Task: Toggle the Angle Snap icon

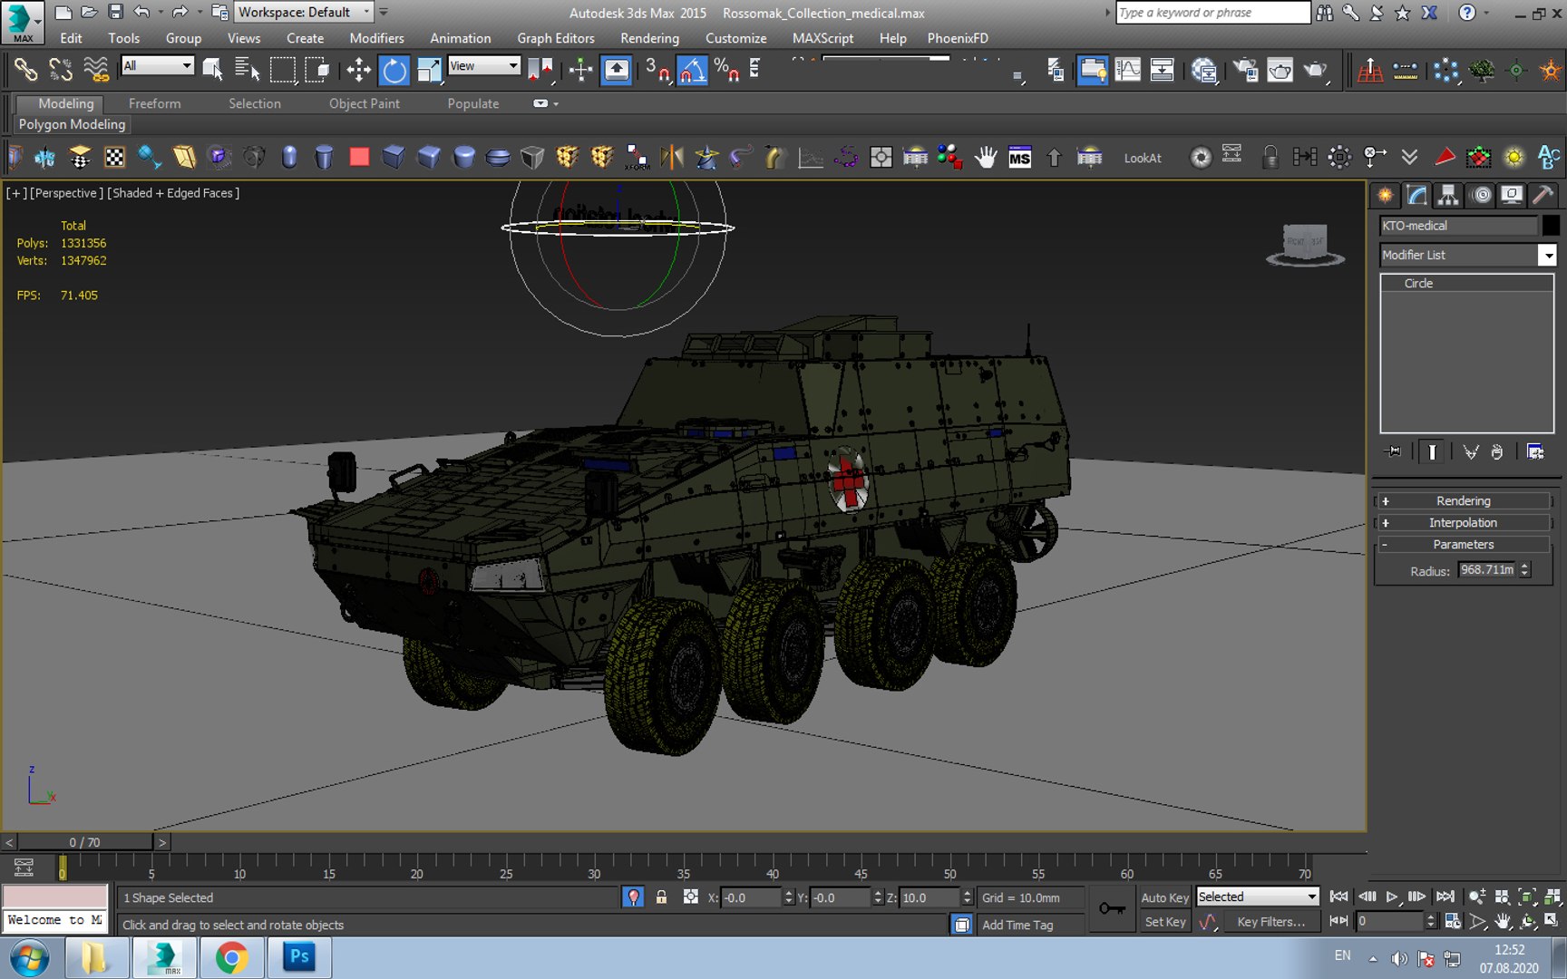Action: pos(691,70)
